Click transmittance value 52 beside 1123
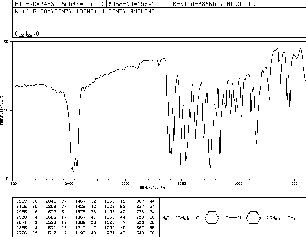Screen dimensions: 306x237 pyautogui.click(x=123, y=207)
